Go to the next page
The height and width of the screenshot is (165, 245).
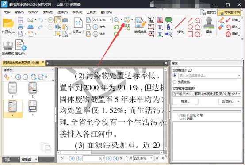tap(109, 158)
